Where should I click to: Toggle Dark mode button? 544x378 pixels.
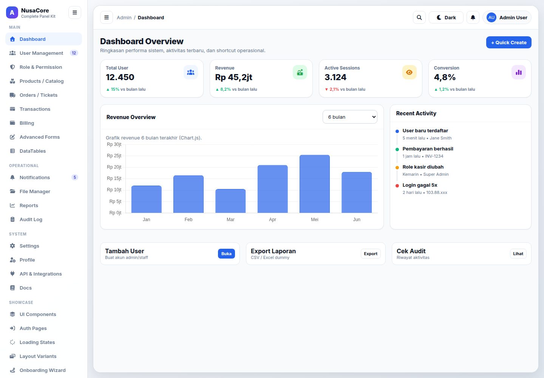446,17
